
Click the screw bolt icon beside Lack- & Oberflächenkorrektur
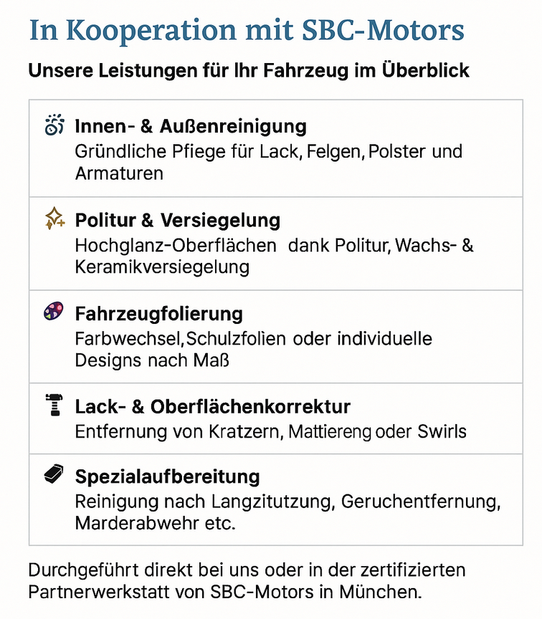pyautogui.click(x=54, y=405)
